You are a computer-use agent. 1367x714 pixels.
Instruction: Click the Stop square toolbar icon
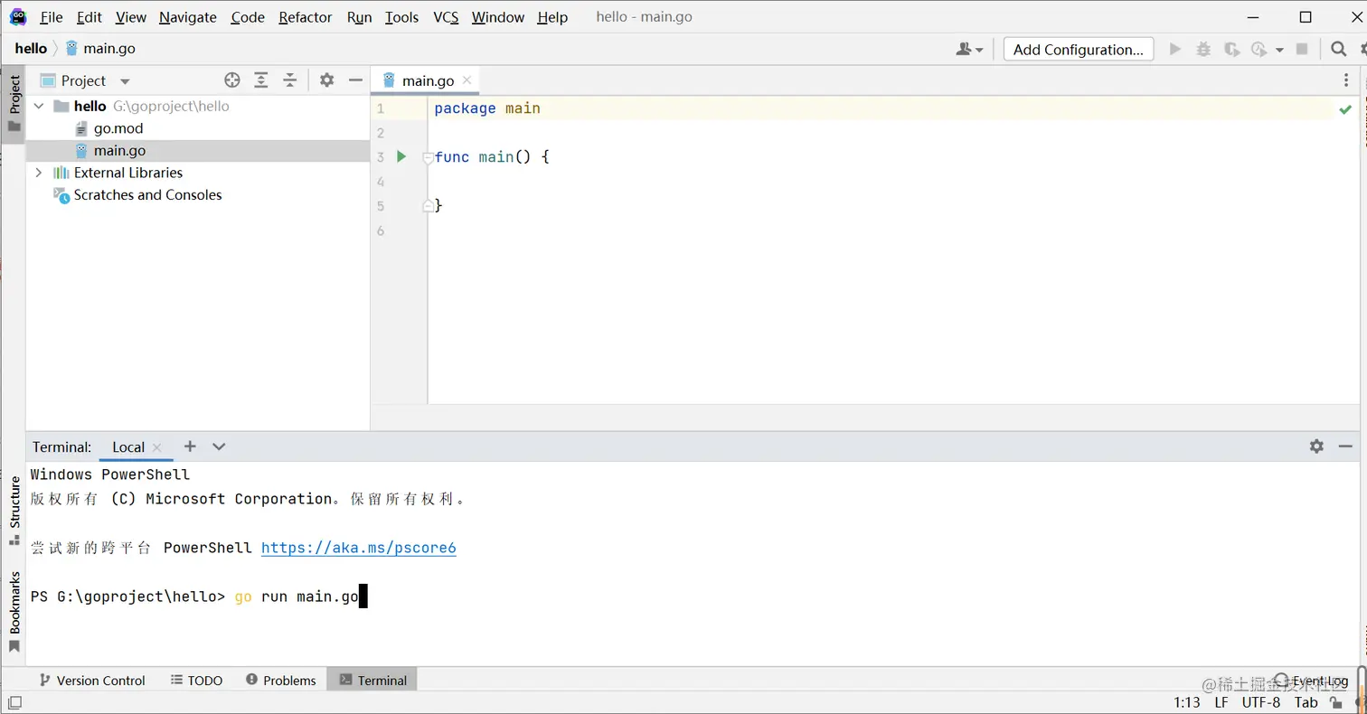pos(1302,49)
